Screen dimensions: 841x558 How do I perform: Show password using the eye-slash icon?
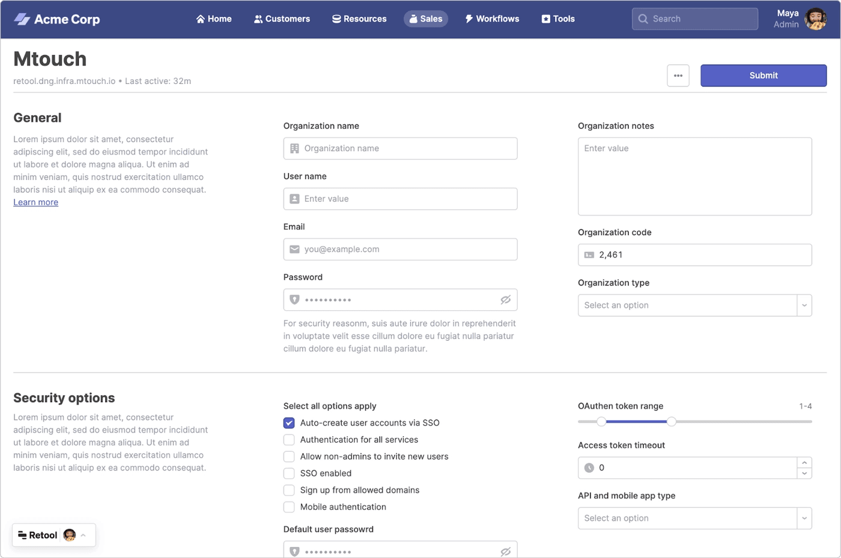point(505,300)
